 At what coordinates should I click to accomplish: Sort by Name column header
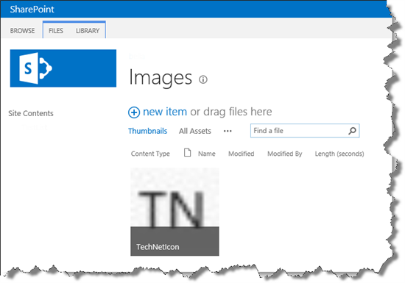coord(207,154)
